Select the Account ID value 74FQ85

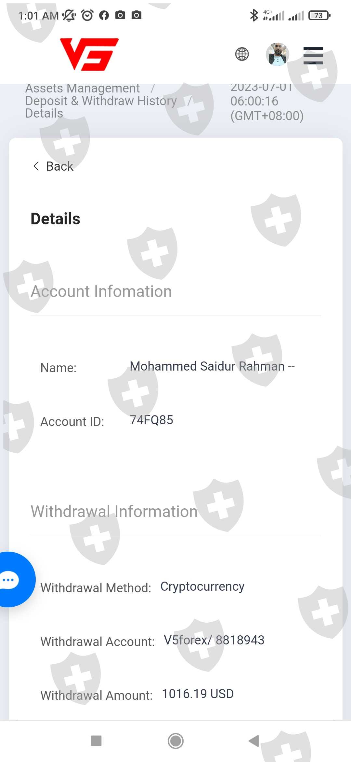[x=151, y=420]
